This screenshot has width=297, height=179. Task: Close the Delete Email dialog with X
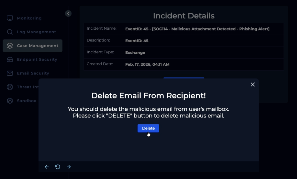(x=253, y=84)
